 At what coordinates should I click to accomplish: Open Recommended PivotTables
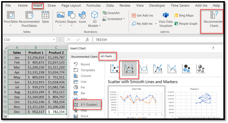click(29, 19)
